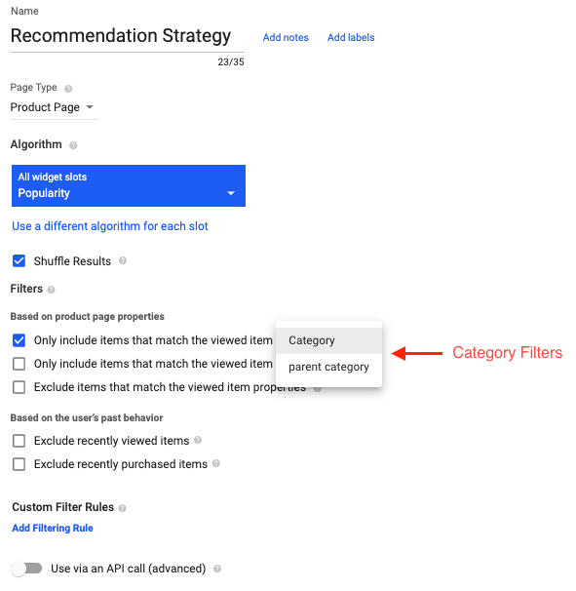Expand the Popularity algorithm dropdown

[x=129, y=186]
